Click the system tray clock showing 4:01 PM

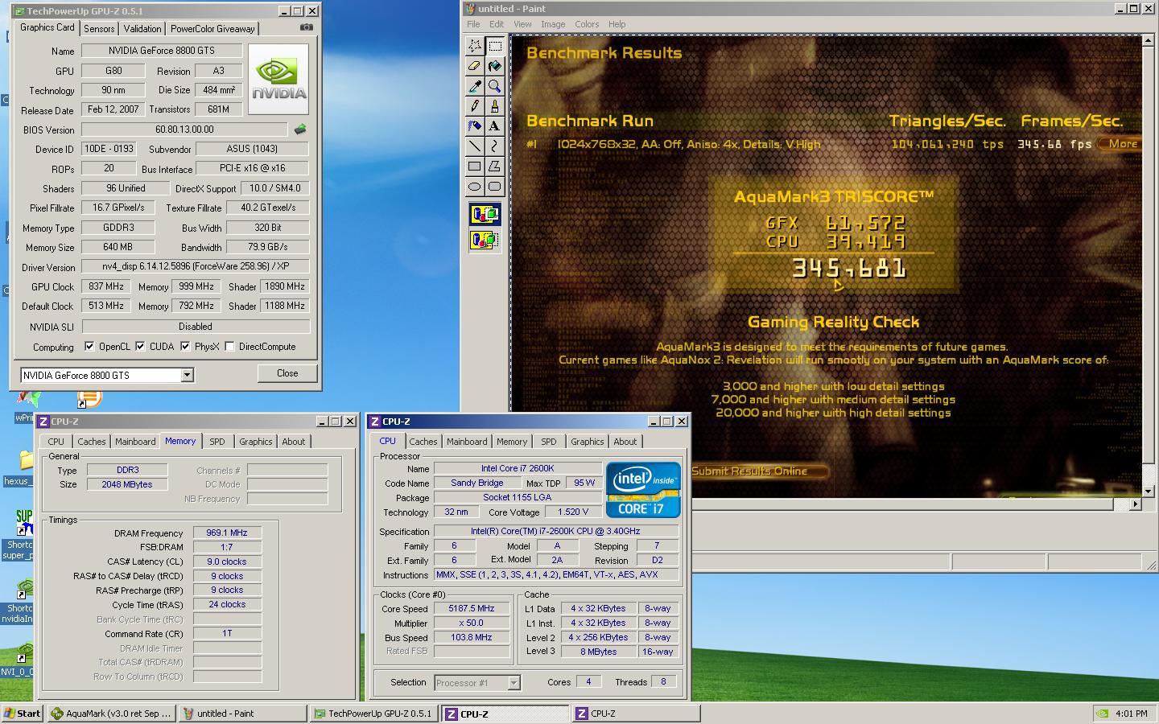(1132, 714)
